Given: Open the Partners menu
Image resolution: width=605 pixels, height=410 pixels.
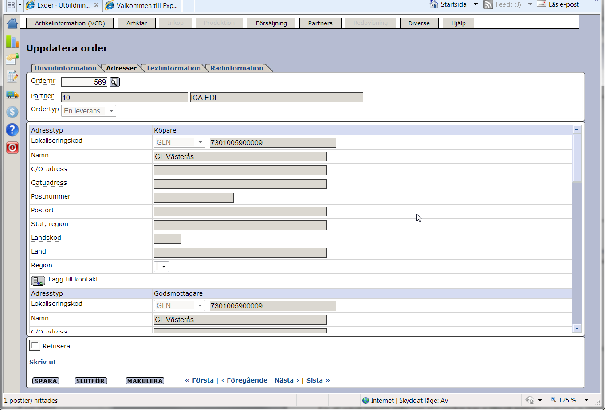Looking at the screenshot, I should click(320, 23).
